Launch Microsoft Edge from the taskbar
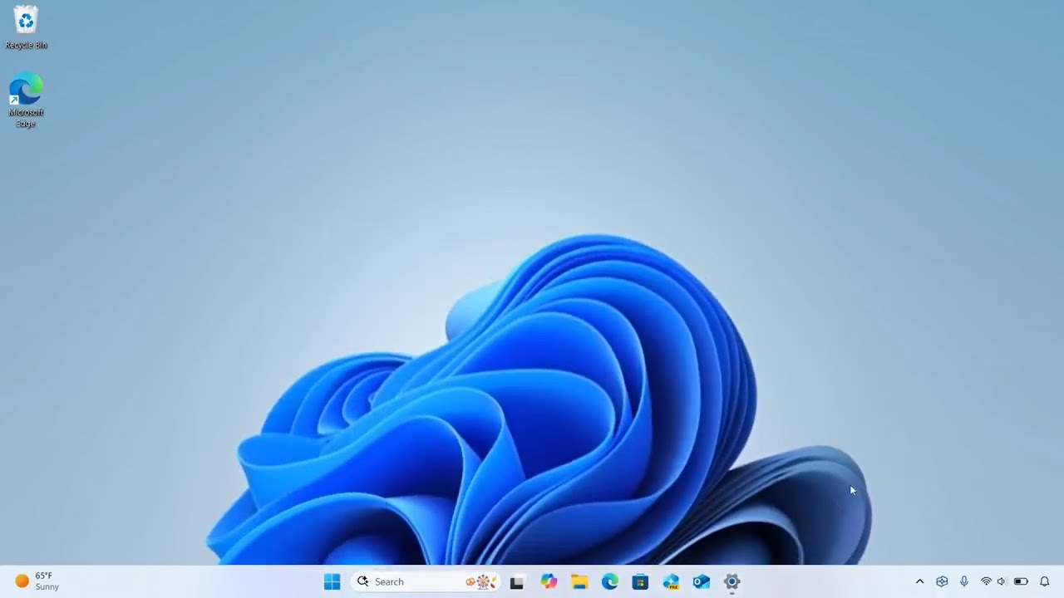 point(610,581)
